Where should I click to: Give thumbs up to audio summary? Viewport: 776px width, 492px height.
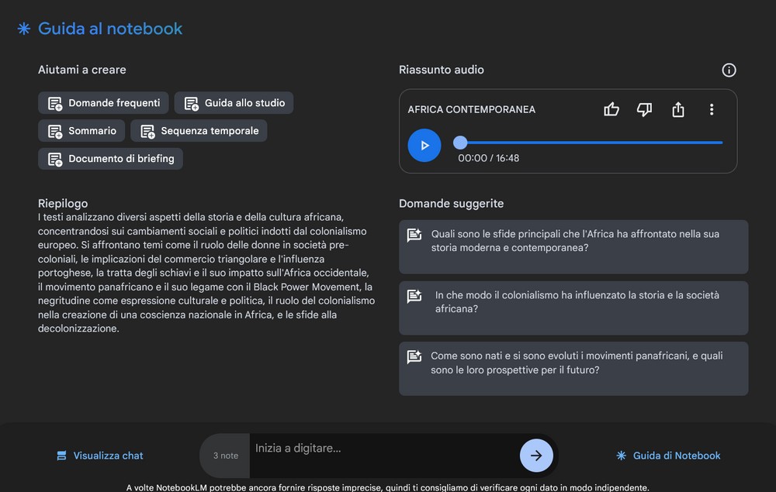[x=611, y=110]
